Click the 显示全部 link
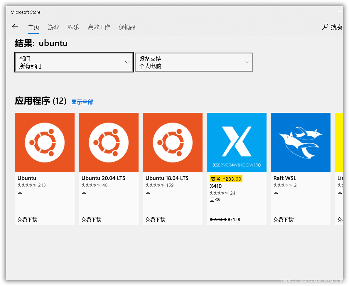This screenshot has height=286, width=349. 82,102
